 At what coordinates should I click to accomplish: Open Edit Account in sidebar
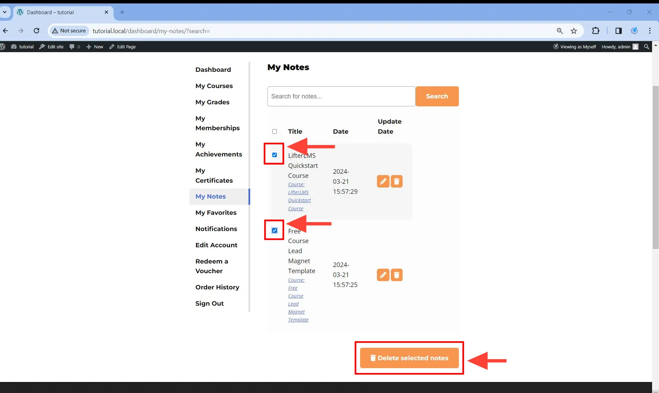[216, 245]
